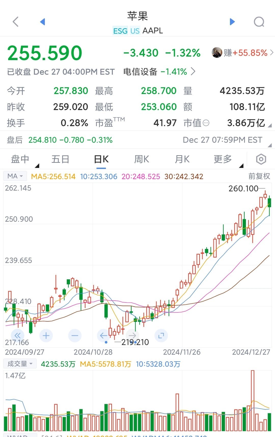Viewport: 275px width, 437px height.
Task: Tap the MA5:256.514 value
Action: tap(53, 176)
